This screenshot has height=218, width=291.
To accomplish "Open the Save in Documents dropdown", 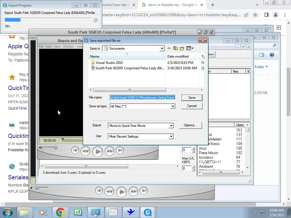I will [x=162, y=49].
